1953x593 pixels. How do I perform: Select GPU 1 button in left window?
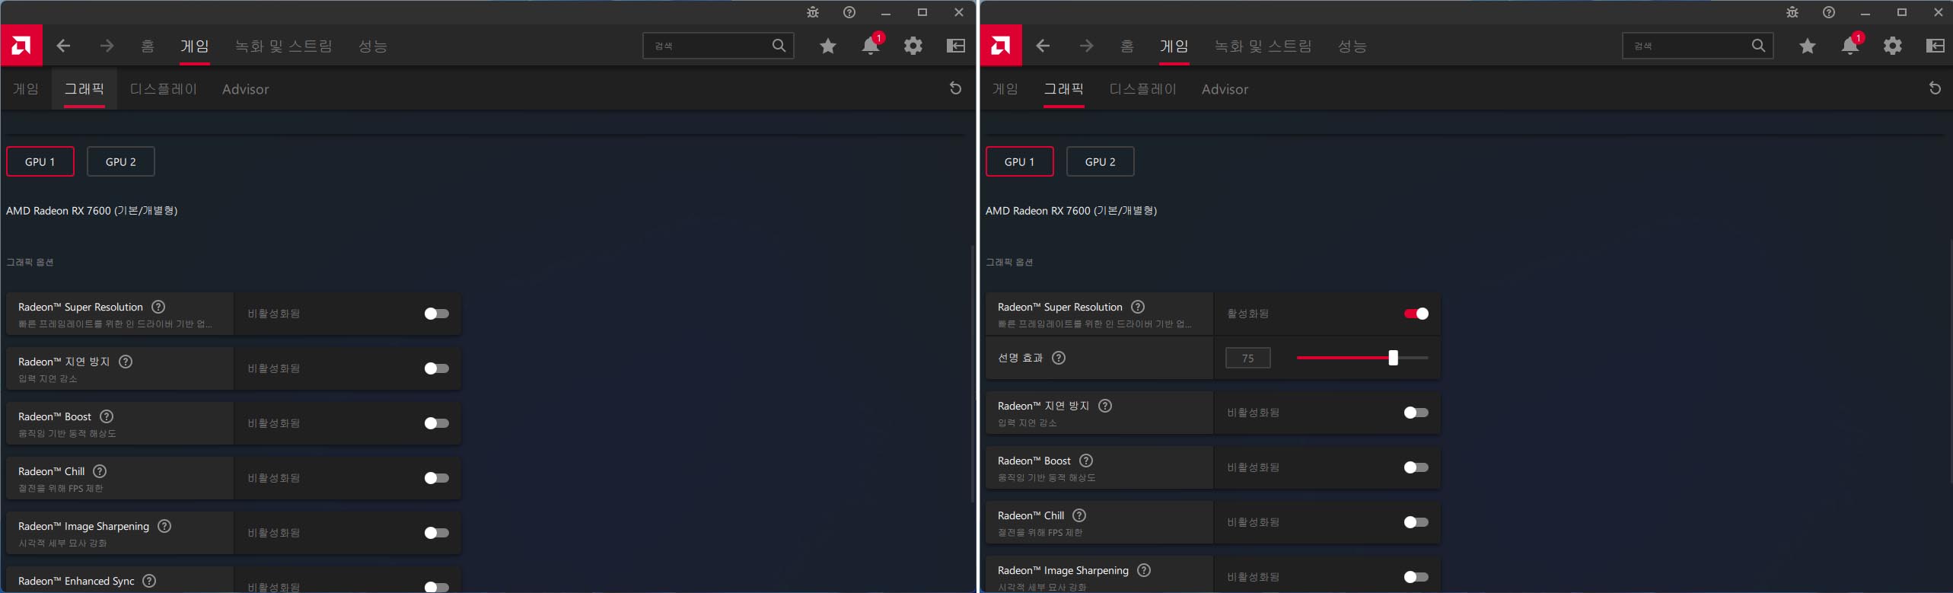click(40, 161)
